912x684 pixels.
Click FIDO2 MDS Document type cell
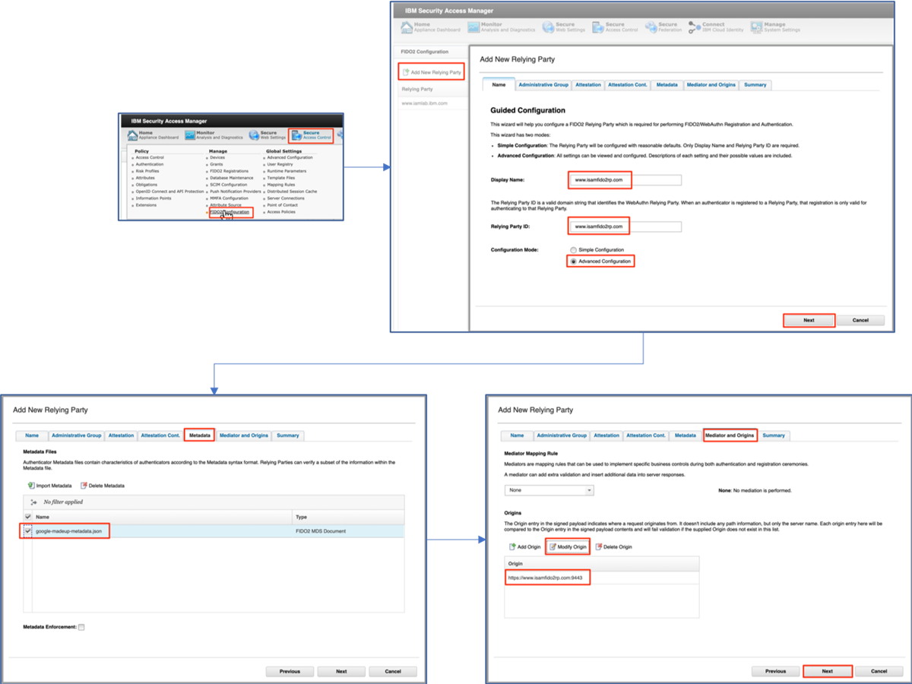(321, 530)
